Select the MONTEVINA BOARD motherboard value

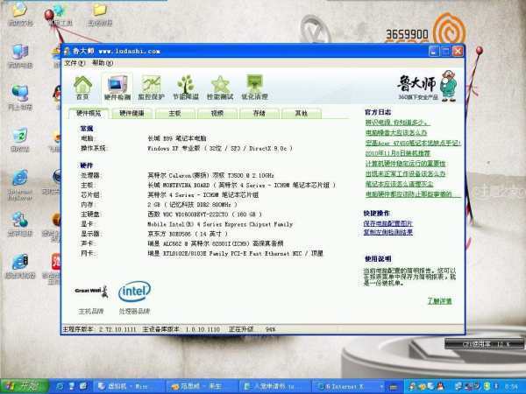[x=242, y=185]
